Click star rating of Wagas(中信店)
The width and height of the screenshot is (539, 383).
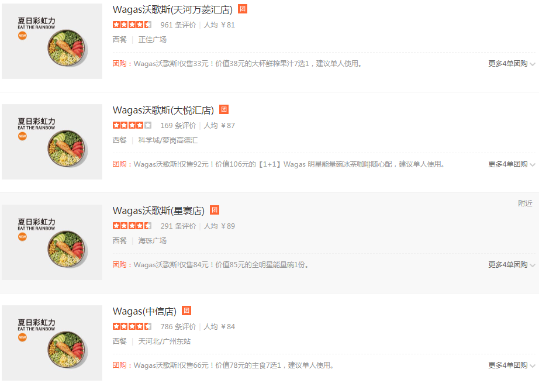click(132, 326)
